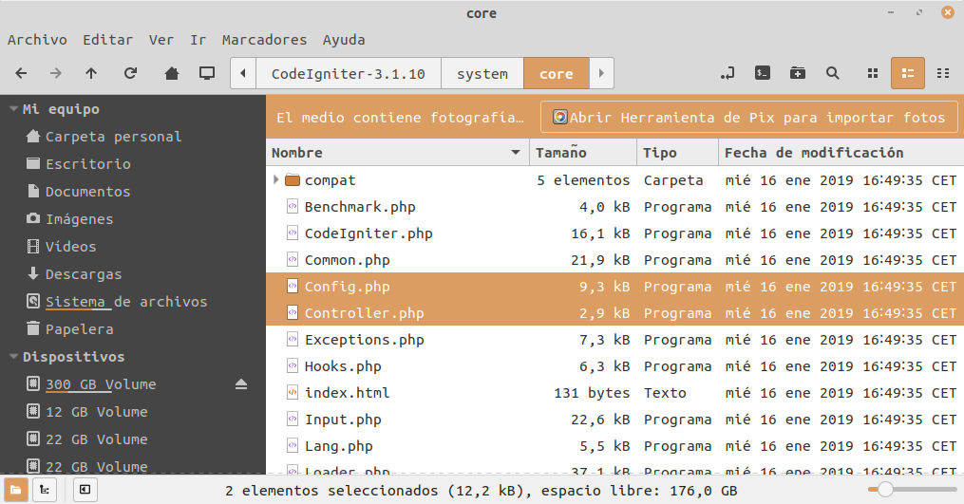Sort by the Tipo column header
Image resolution: width=964 pixels, height=504 pixels.
coord(677,153)
